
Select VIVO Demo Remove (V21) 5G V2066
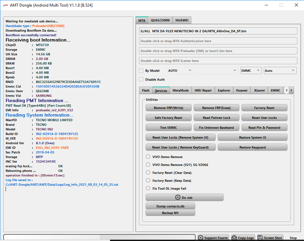tap(148, 165)
